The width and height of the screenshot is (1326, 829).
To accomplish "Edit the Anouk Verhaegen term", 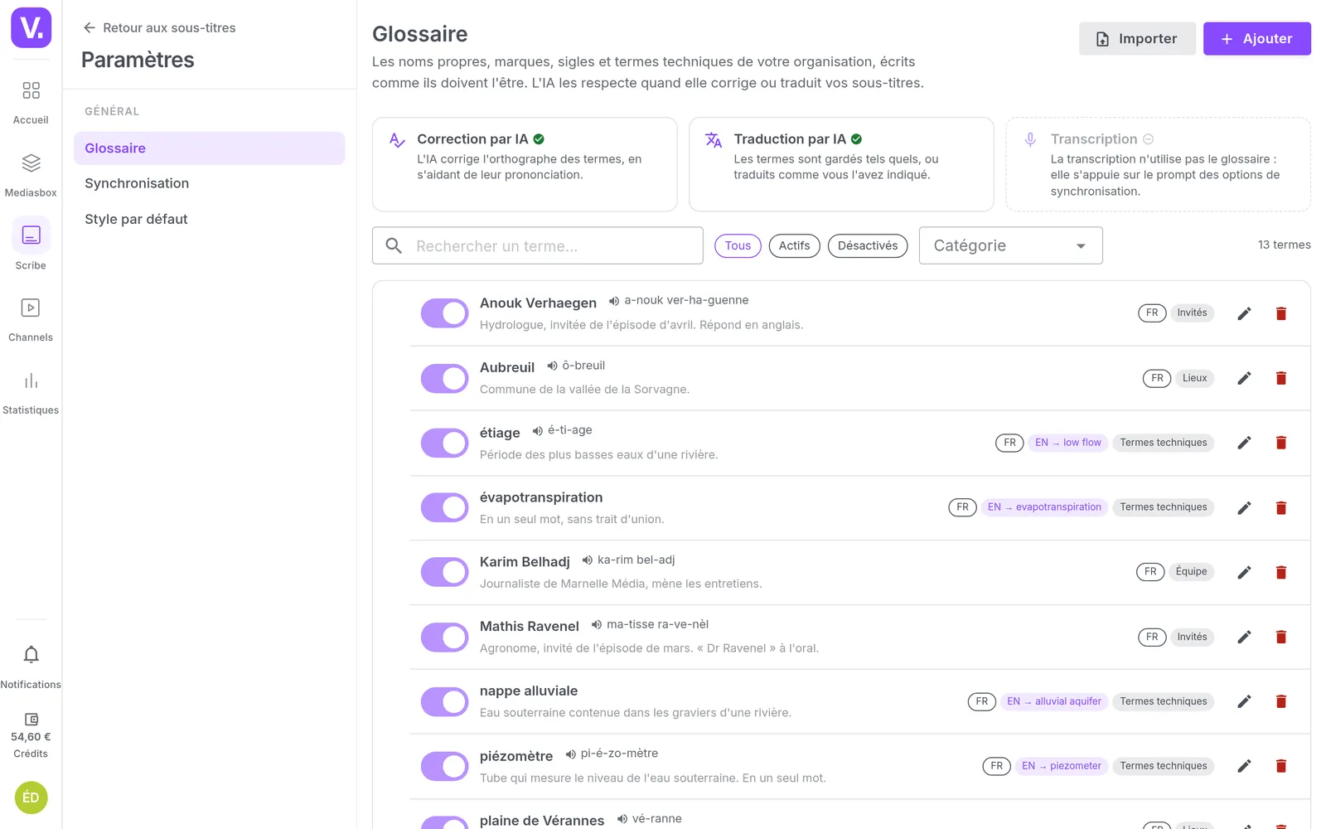I will pyautogui.click(x=1244, y=313).
